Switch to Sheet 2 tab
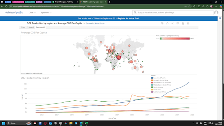This screenshot has height=126, width=224. [x=31, y=27]
